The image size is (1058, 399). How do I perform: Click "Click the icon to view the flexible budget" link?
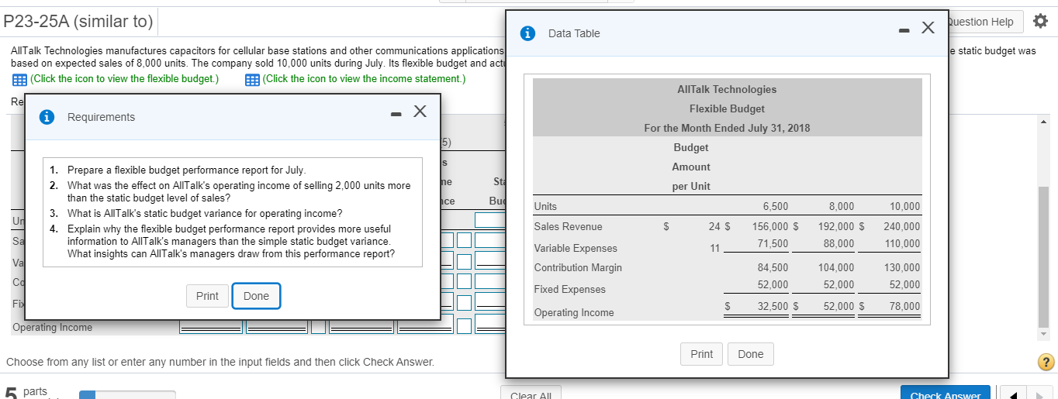pyautogui.click(x=124, y=79)
